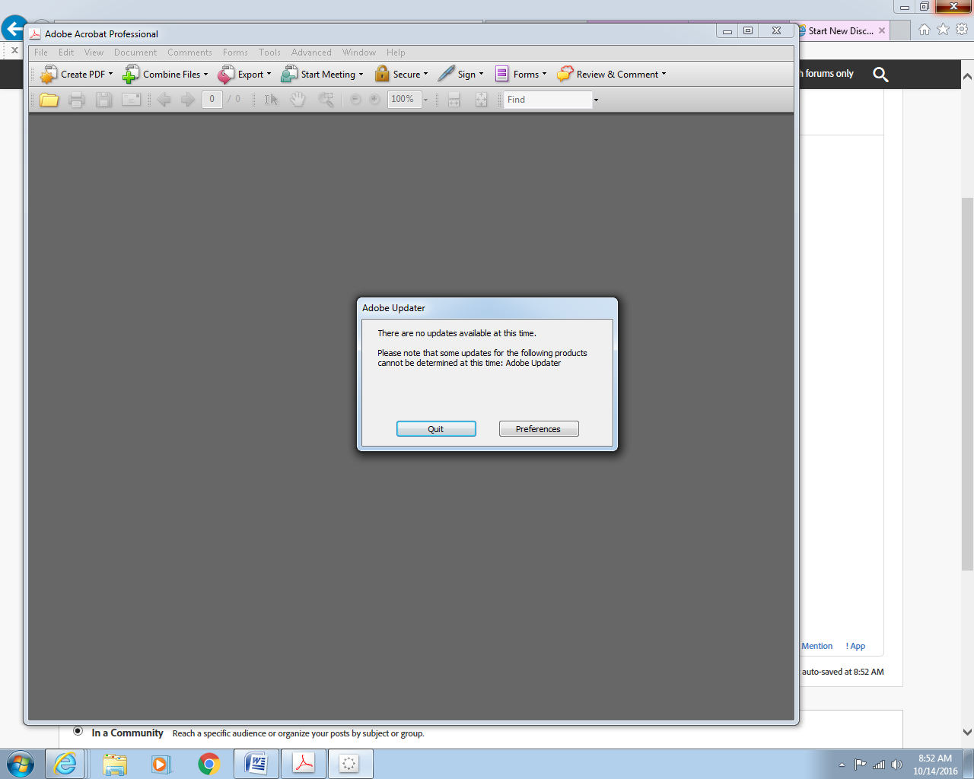
Task: Go to previous page arrow
Action: (164, 100)
